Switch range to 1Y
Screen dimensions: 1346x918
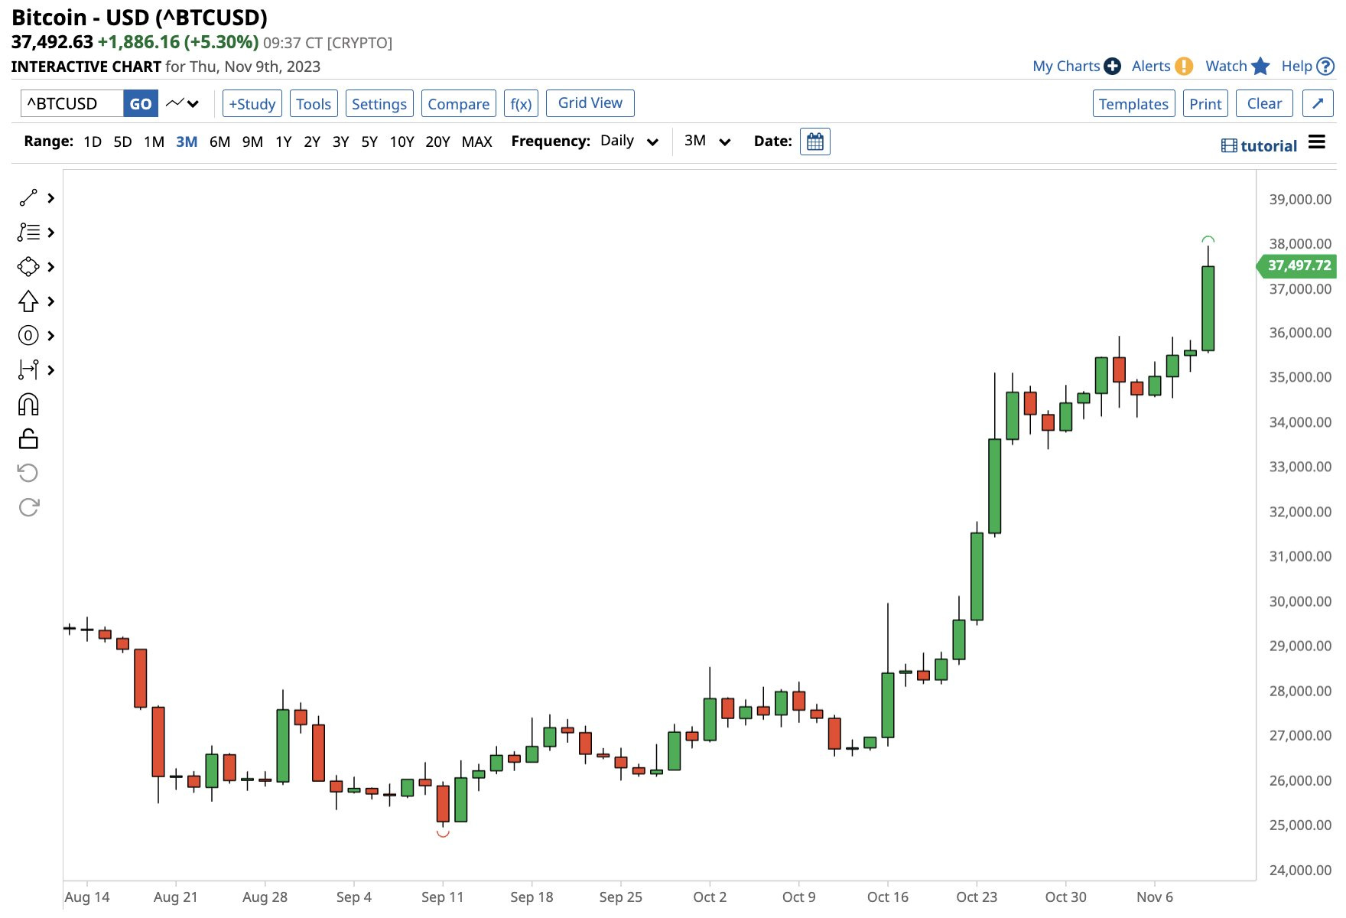coord(283,142)
